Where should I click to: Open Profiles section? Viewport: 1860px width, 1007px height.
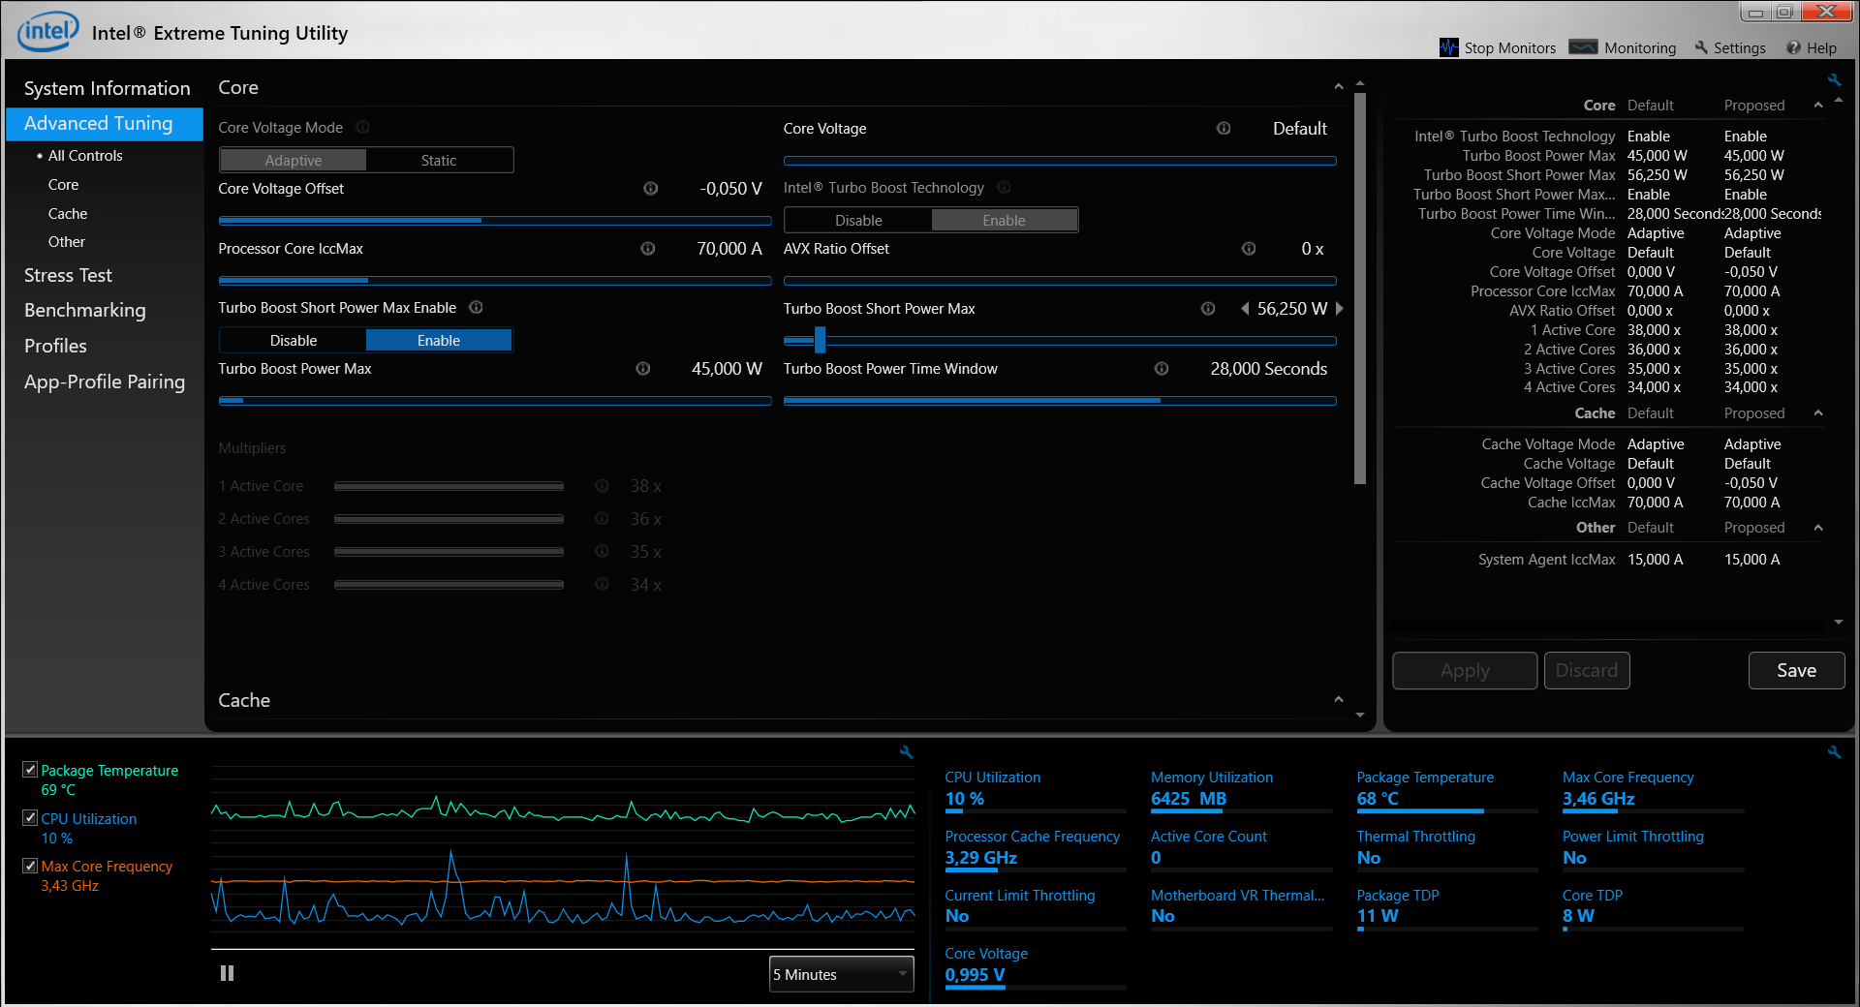[55, 346]
